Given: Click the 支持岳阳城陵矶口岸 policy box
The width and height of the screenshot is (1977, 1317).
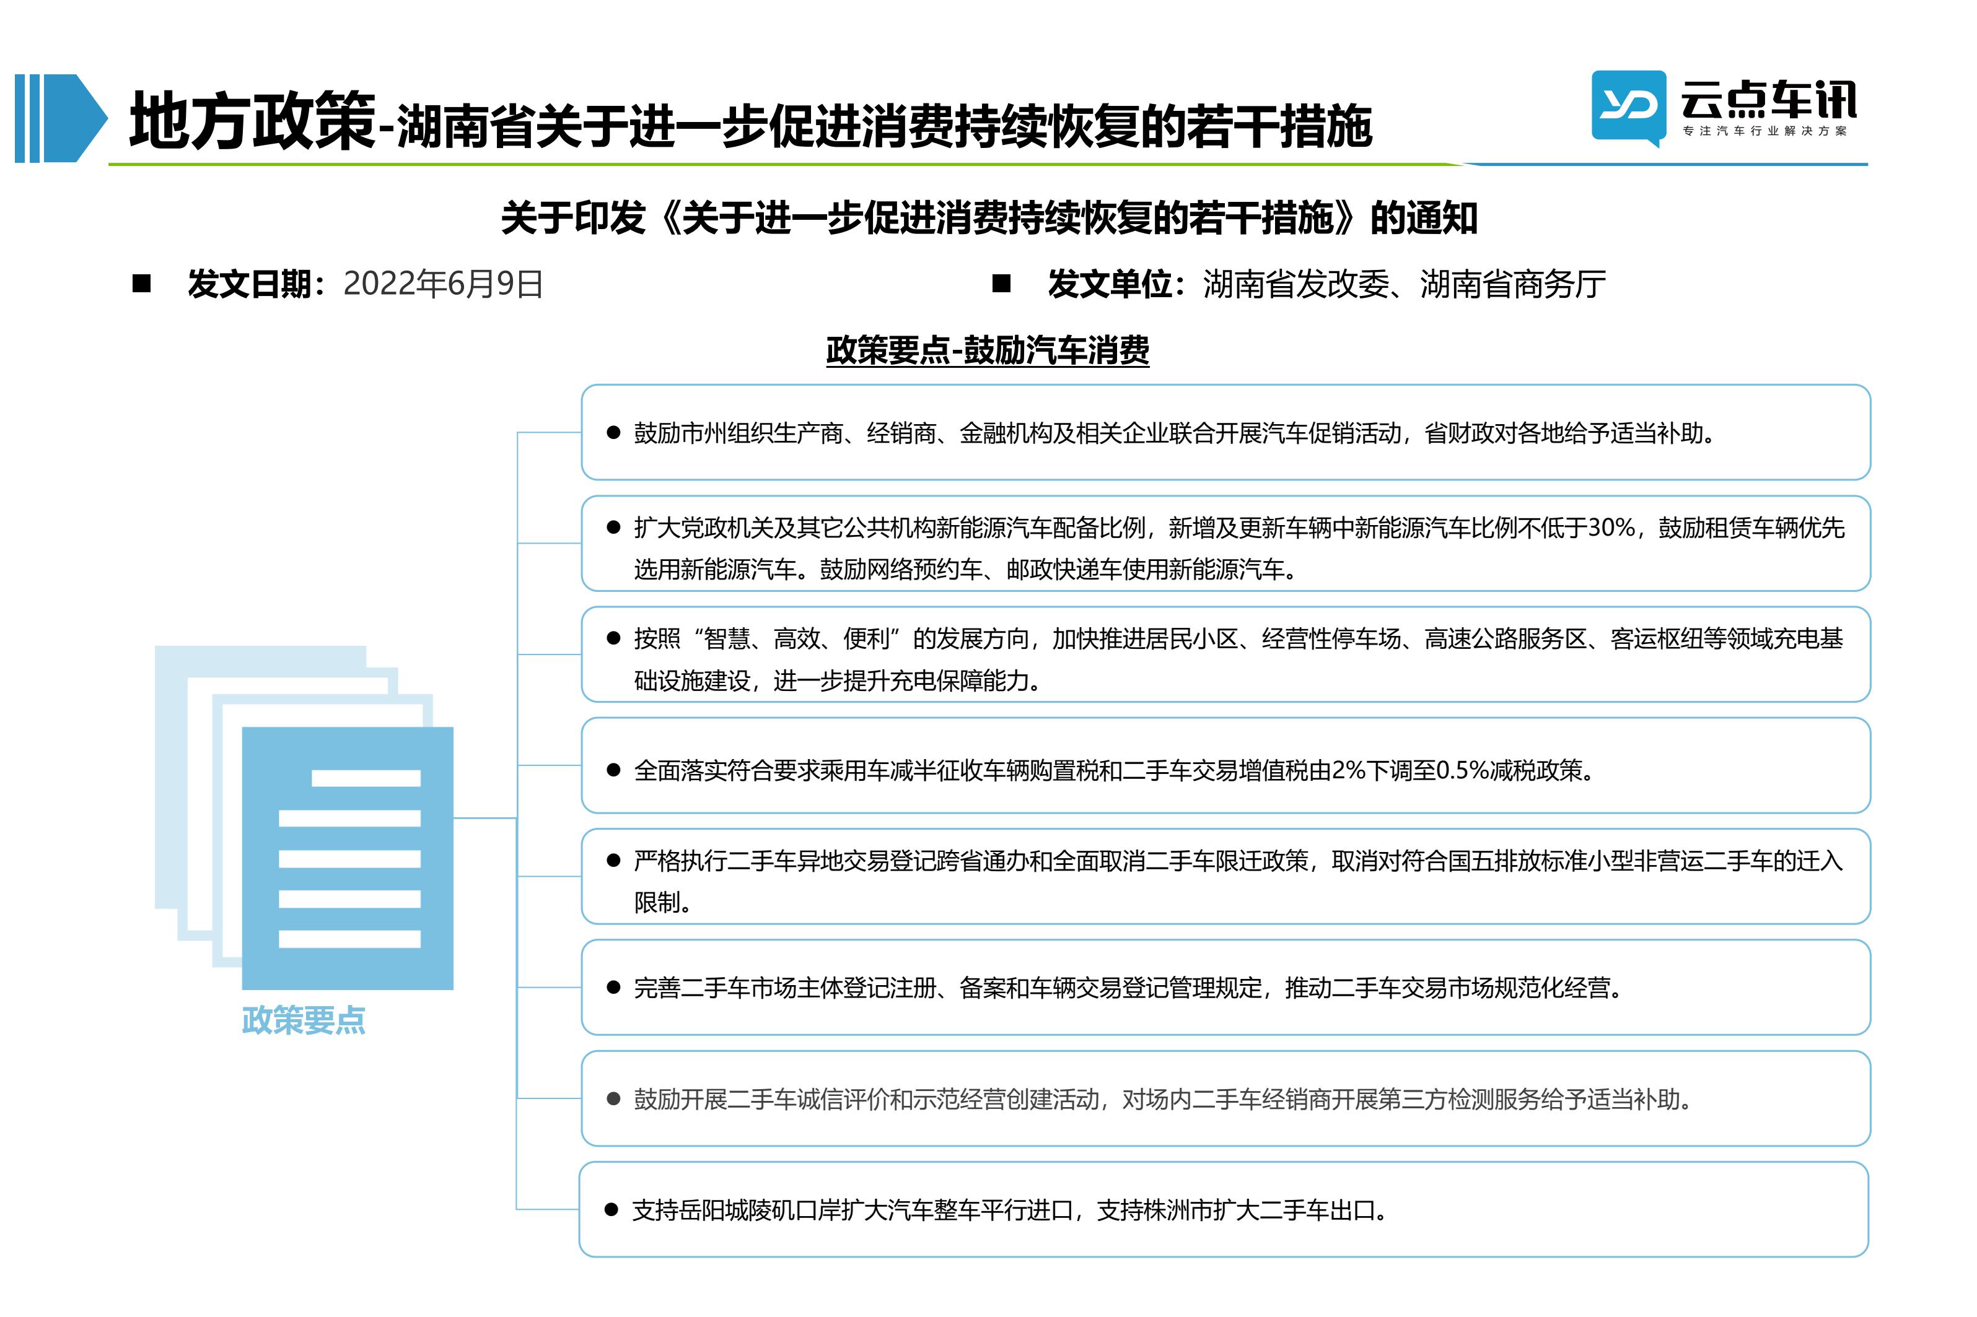Looking at the screenshot, I should (x=1224, y=1209).
